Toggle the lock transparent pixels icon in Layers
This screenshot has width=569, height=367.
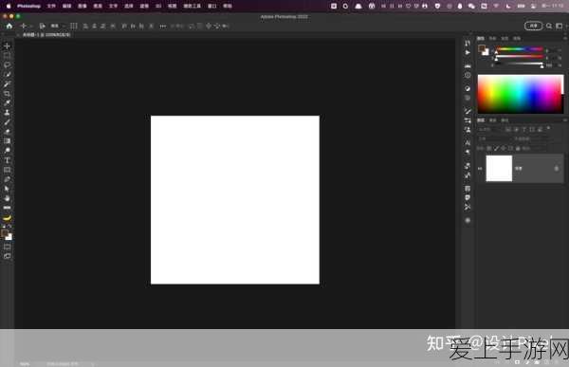click(x=489, y=148)
